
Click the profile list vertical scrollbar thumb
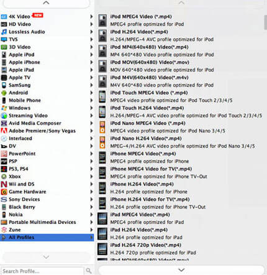(265, 22)
